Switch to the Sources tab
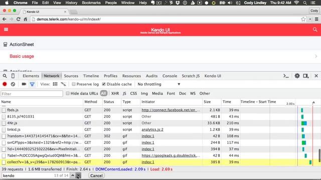This screenshot has width=321, height=180. pyautogui.click(x=71, y=76)
